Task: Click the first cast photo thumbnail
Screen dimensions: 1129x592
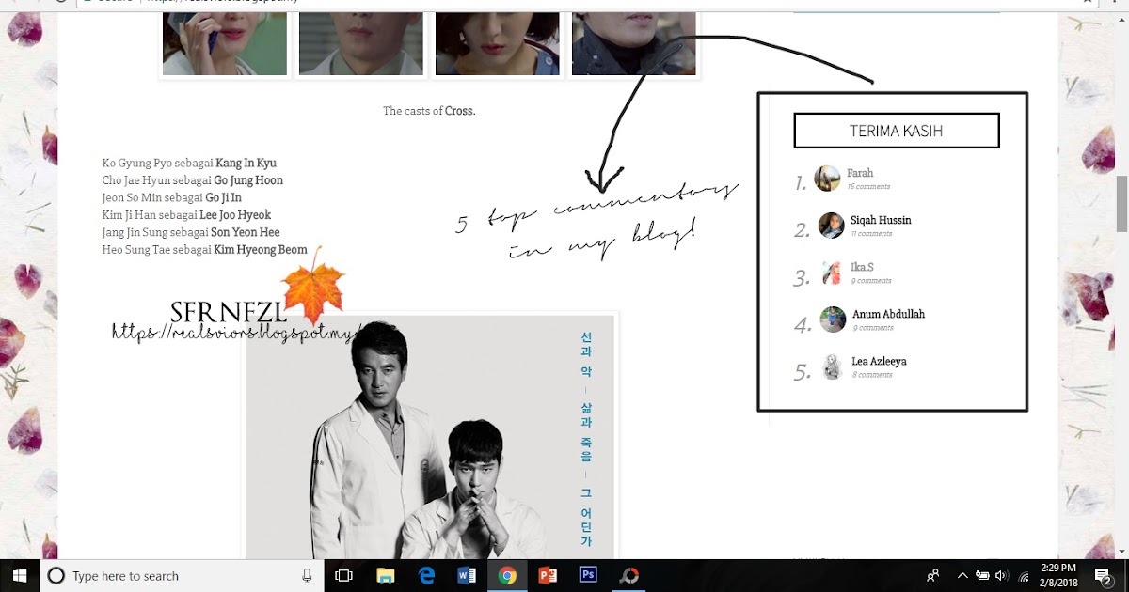Action: (225, 43)
